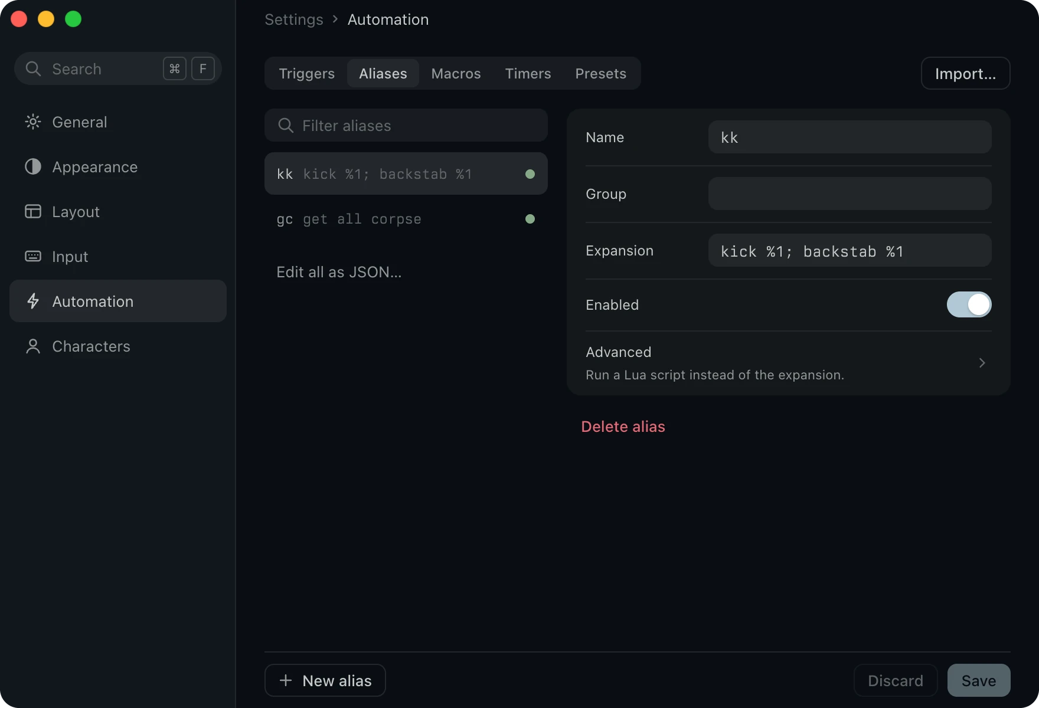Click the Automation lightning bolt icon
Screen dimensions: 1039x708
[x=33, y=301]
